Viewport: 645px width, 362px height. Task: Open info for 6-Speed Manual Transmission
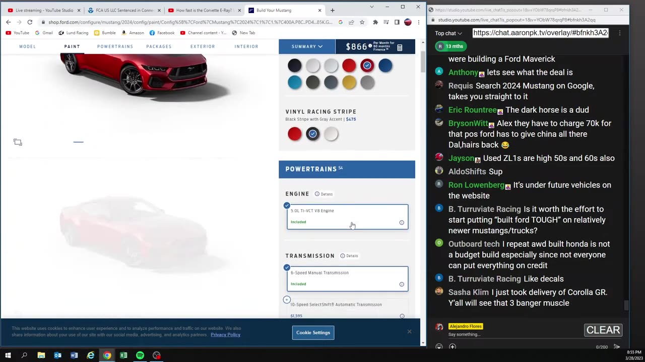click(x=402, y=284)
